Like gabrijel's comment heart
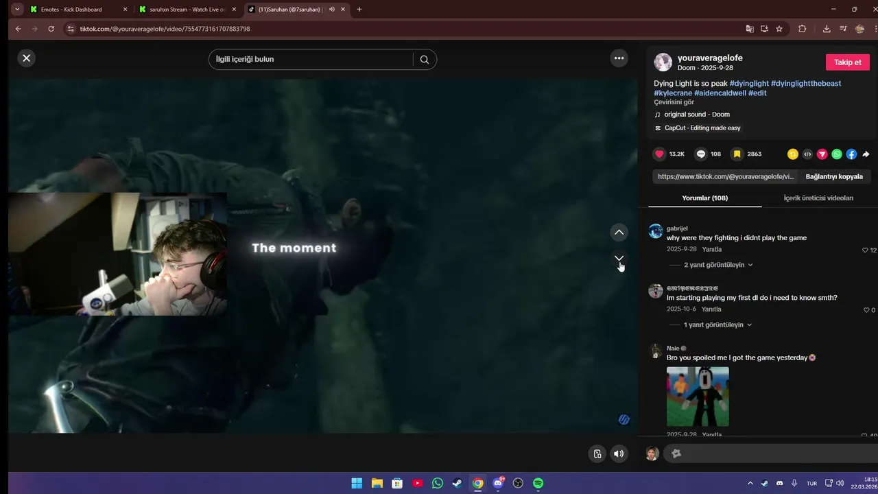This screenshot has height=494, width=878. tap(866, 250)
